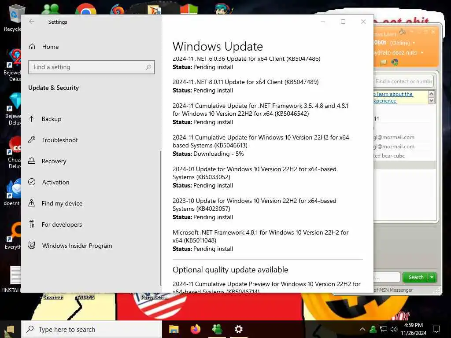Show hidden system tray icons
The height and width of the screenshot is (338, 451).
pos(362,329)
